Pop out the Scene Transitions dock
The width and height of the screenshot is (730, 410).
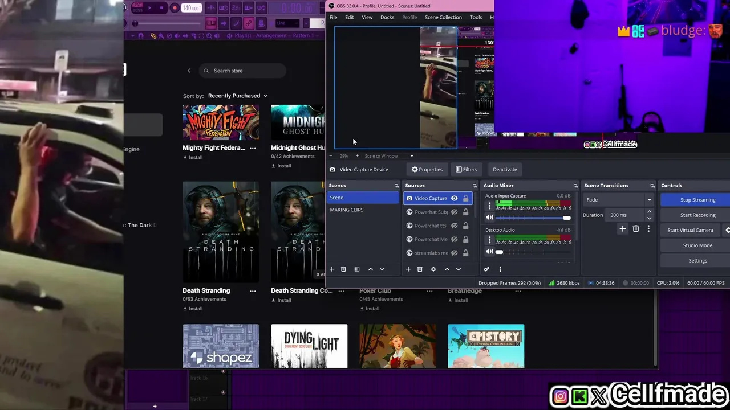click(x=652, y=186)
